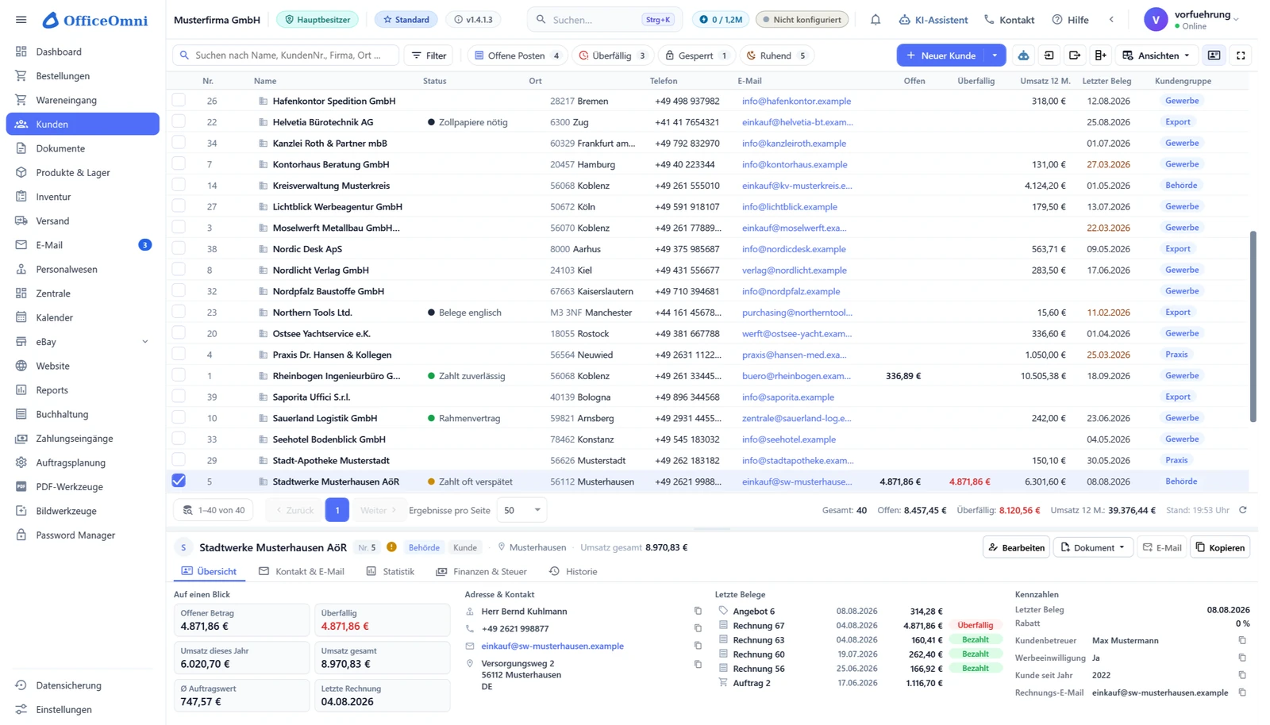Screen dimensions: 1270x725
Task: Tick the Saporita Uffici S.r.l. checkbox
Action: coord(179,396)
